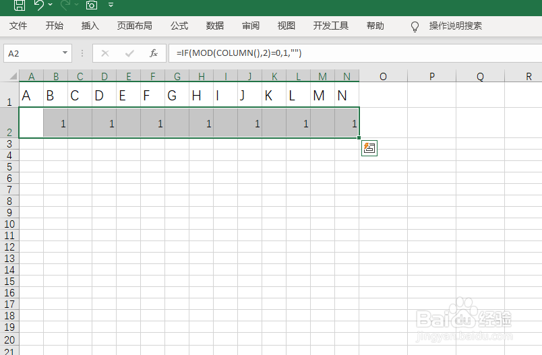Viewport: 542px width, 355px height.
Task: Select column header N
Action: point(347,76)
